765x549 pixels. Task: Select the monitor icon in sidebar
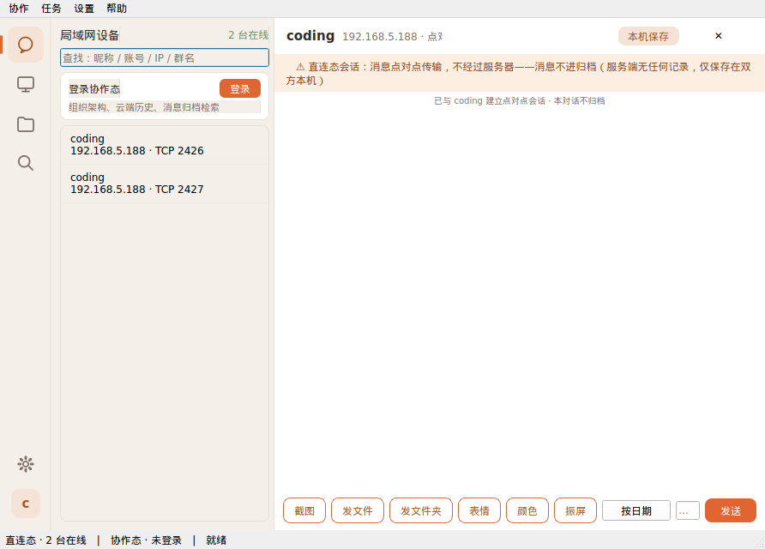(26, 84)
